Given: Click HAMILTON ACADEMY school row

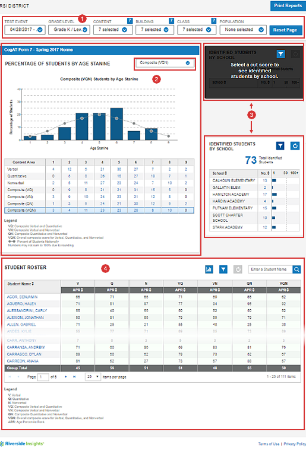Looking at the screenshot, I should [x=254, y=195].
